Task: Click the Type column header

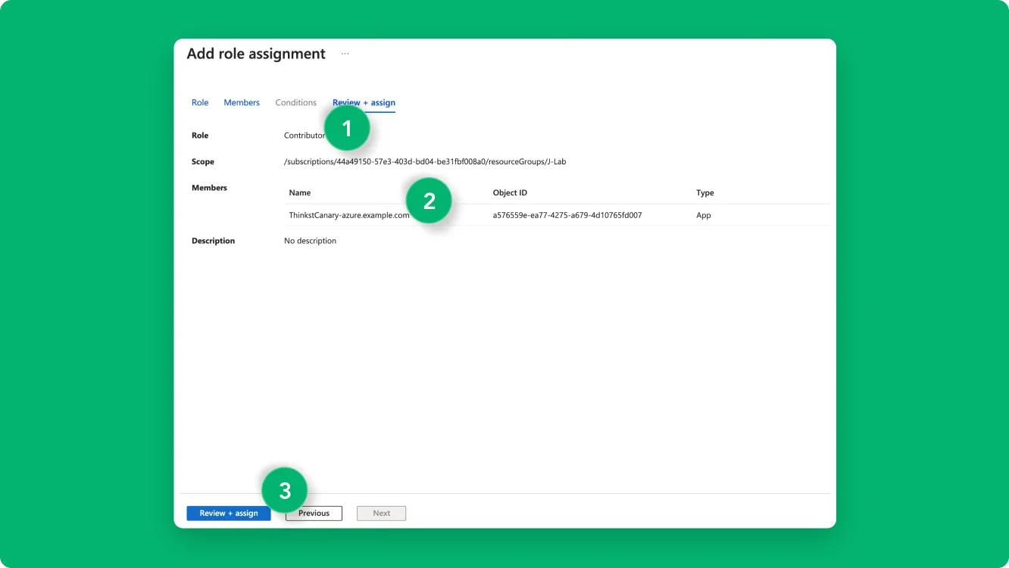Action: click(704, 193)
